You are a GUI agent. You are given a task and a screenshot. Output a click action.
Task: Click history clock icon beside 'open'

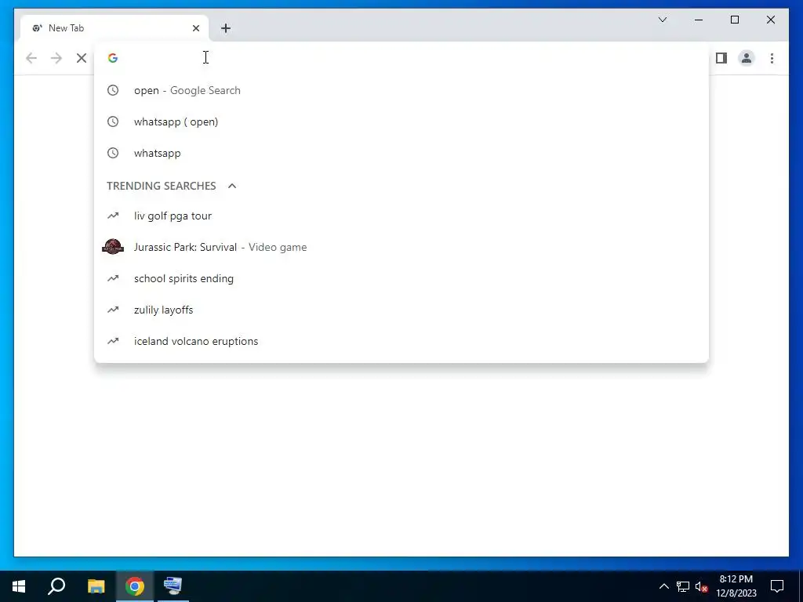pos(113,90)
